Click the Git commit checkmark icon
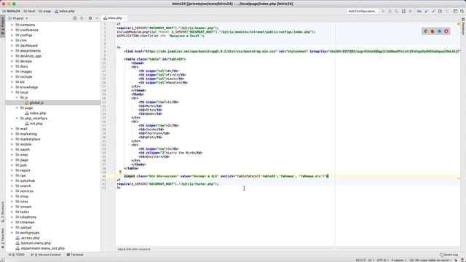This screenshot has height=262, width=466. point(433,11)
